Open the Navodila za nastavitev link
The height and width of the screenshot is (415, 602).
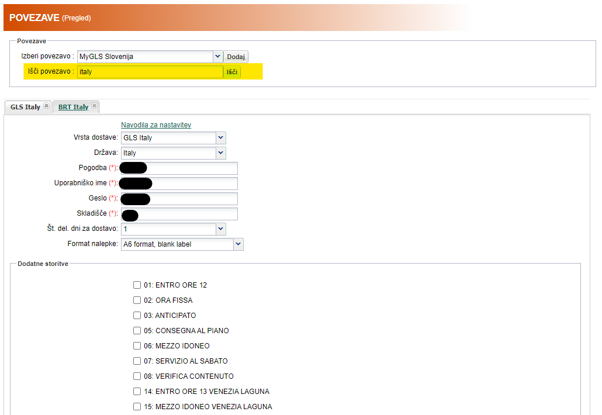pyautogui.click(x=156, y=125)
